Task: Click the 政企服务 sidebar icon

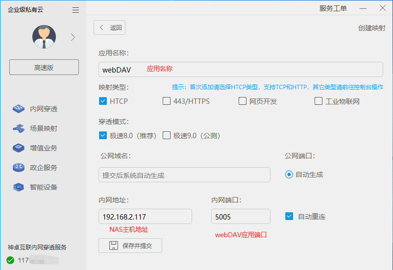Action: pyautogui.click(x=19, y=168)
